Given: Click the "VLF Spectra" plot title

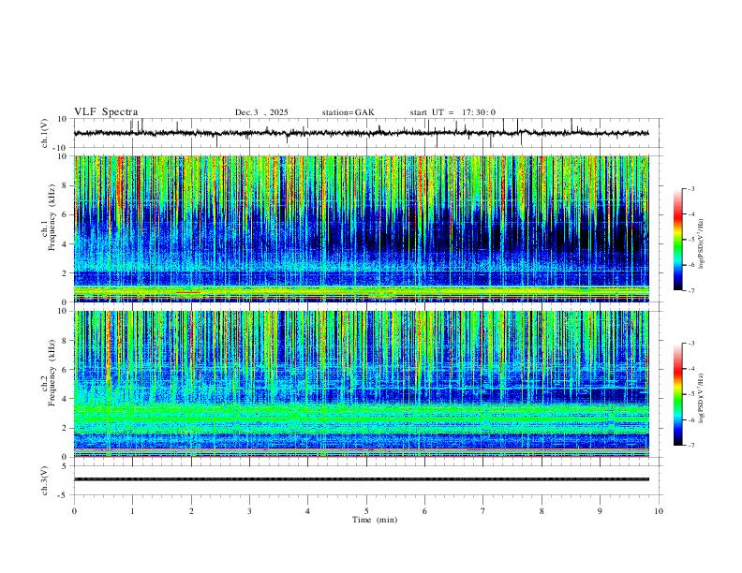Looking at the screenshot, I should click(x=106, y=112).
